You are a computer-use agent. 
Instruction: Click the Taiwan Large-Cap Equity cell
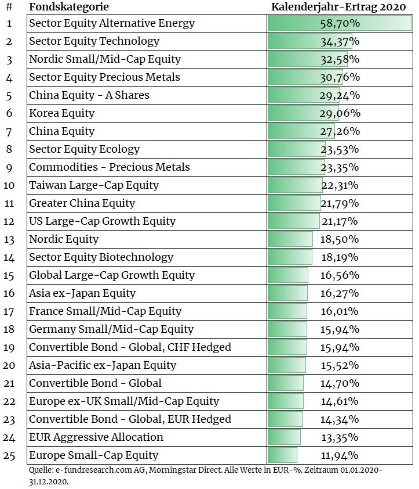tap(147, 185)
